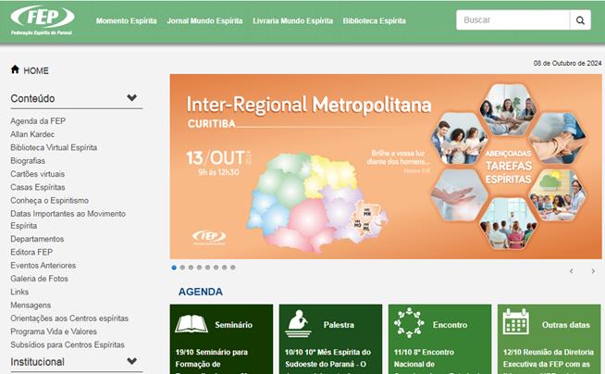Open Livraria Mundo Espírita menu item
This screenshot has height=374, width=605.
293,21
